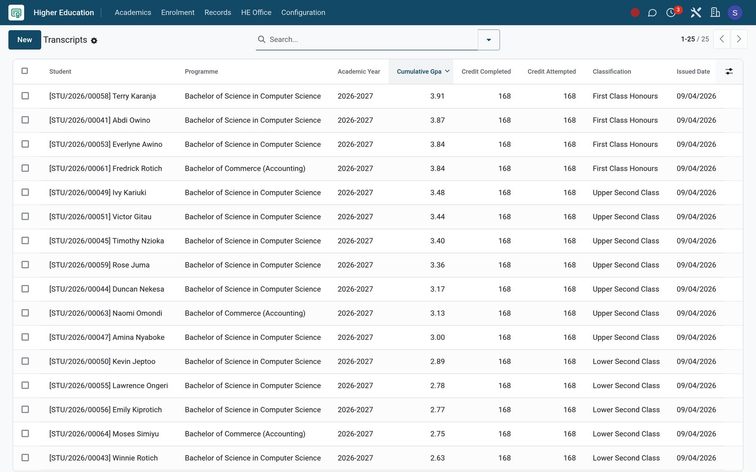Open optional columns adjust icon
The width and height of the screenshot is (756, 472).
[x=729, y=71]
